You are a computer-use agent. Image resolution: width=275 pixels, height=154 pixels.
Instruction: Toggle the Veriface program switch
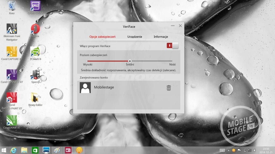tap(172, 46)
